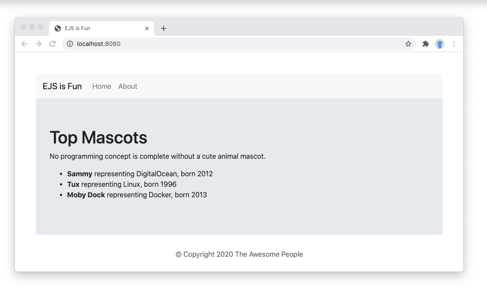
Task: Close the EJS is Fun tab
Action: pos(147,28)
